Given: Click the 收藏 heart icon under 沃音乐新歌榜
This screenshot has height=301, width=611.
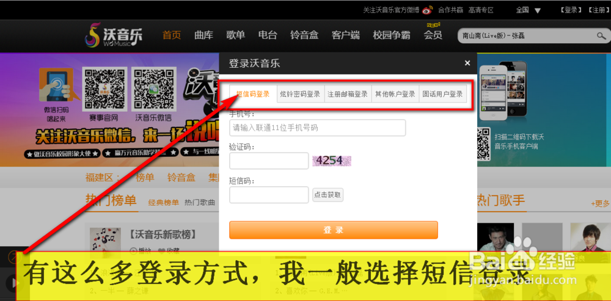Looking at the screenshot, I should (x=161, y=251).
